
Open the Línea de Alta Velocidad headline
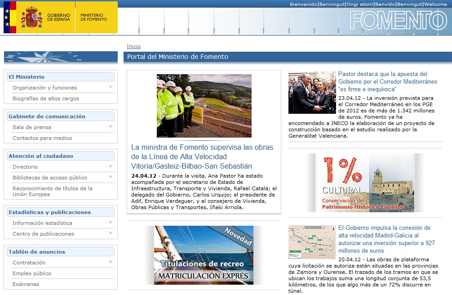[202, 156]
